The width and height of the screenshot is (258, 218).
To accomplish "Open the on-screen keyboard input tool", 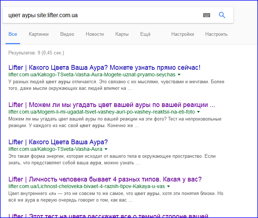I will [206, 15].
